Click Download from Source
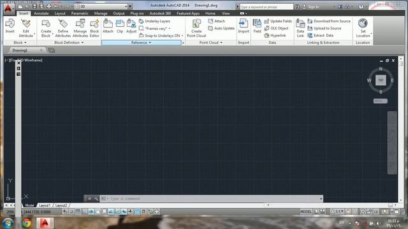Screen dimensions: 408x229 pos(329,21)
